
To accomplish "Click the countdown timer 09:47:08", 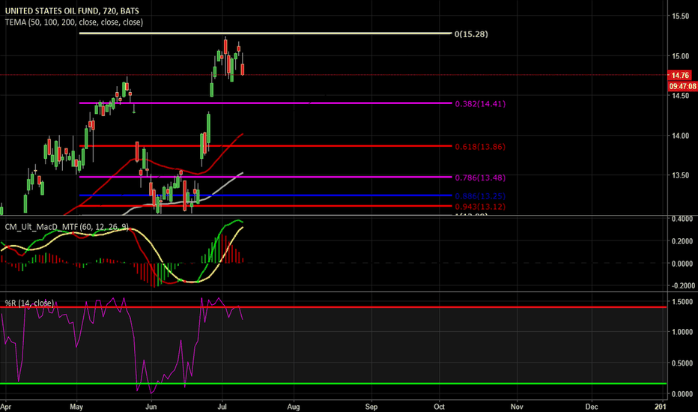I will 682,86.
